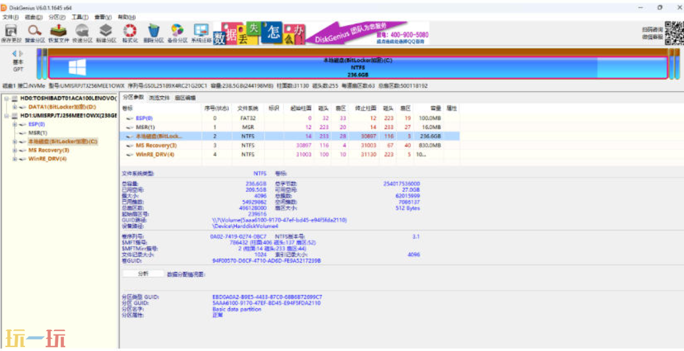Open the Help (帮助) menu
The width and height of the screenshot is (684, 351).
[x=127, y=17]
